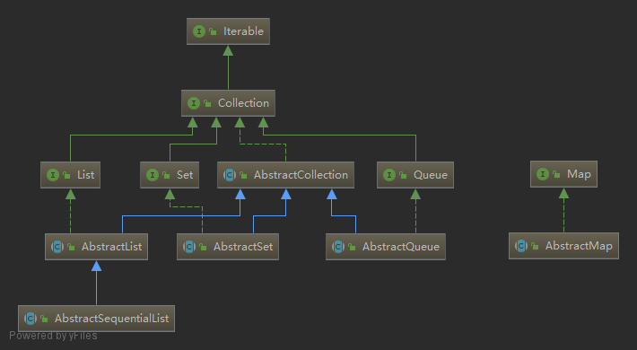Click the abstract class icon on AbstractSequentialList
The width and height of the screenshot is (637, 350).
(x=31, y=319)
